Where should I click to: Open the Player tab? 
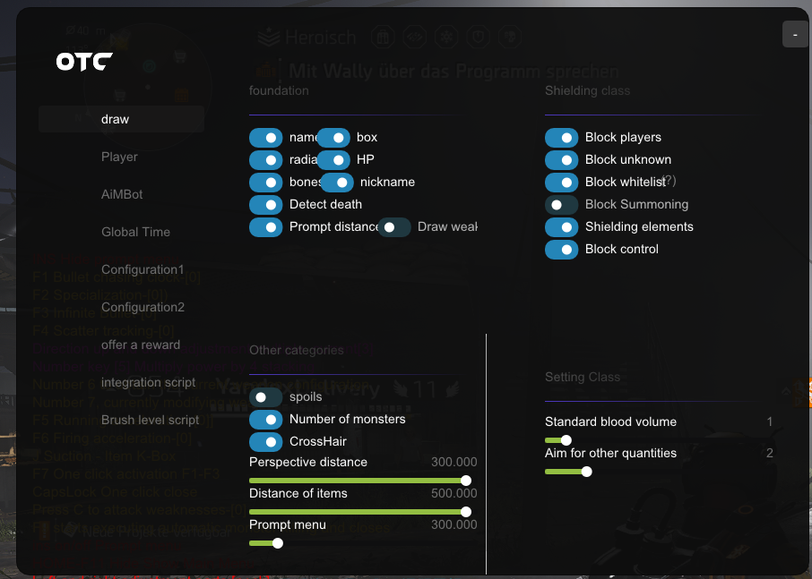119,157
